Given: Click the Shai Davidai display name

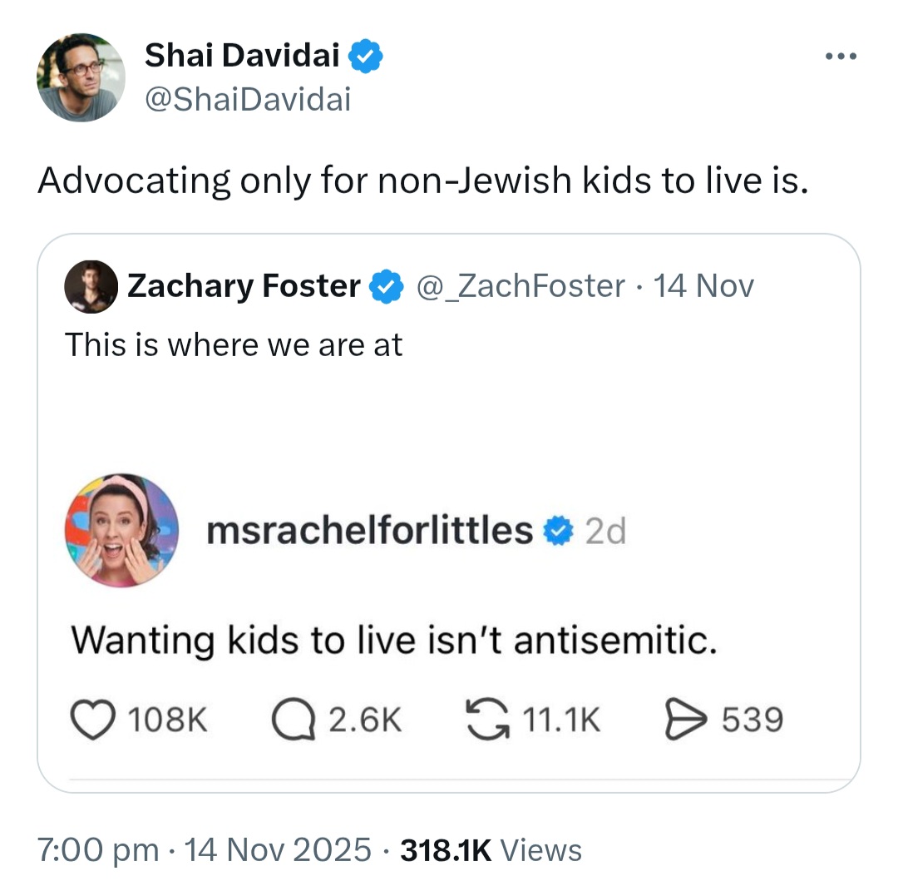Looking at the screenshot, I should point(242,55).
